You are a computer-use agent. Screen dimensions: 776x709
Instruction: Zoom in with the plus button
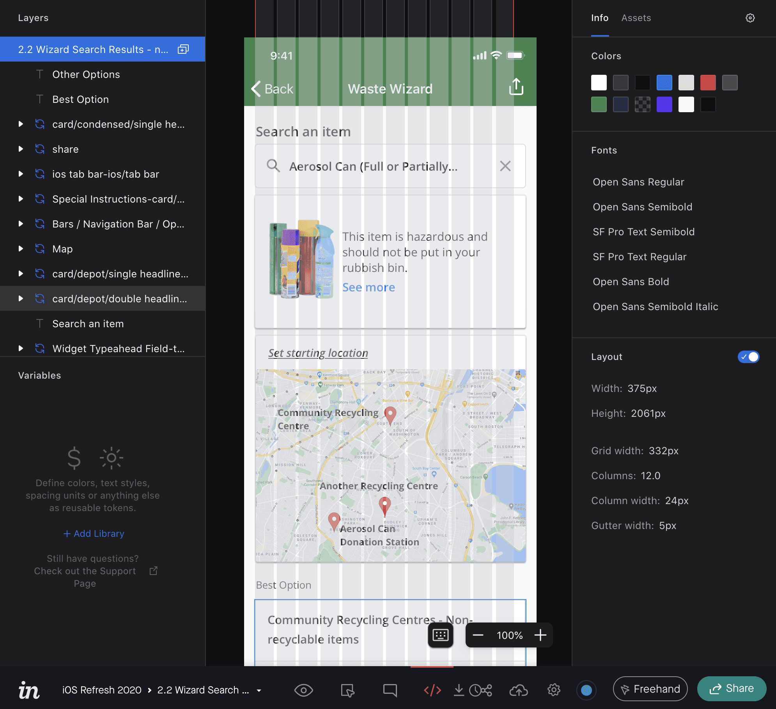click(x=540, y=635)
